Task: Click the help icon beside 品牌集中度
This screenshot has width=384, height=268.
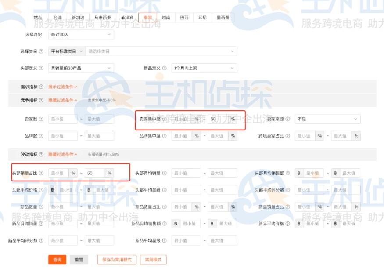Action: [164, 136]
